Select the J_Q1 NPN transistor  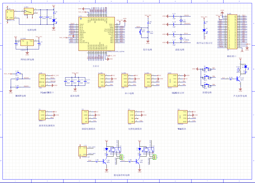click(105, 161)
